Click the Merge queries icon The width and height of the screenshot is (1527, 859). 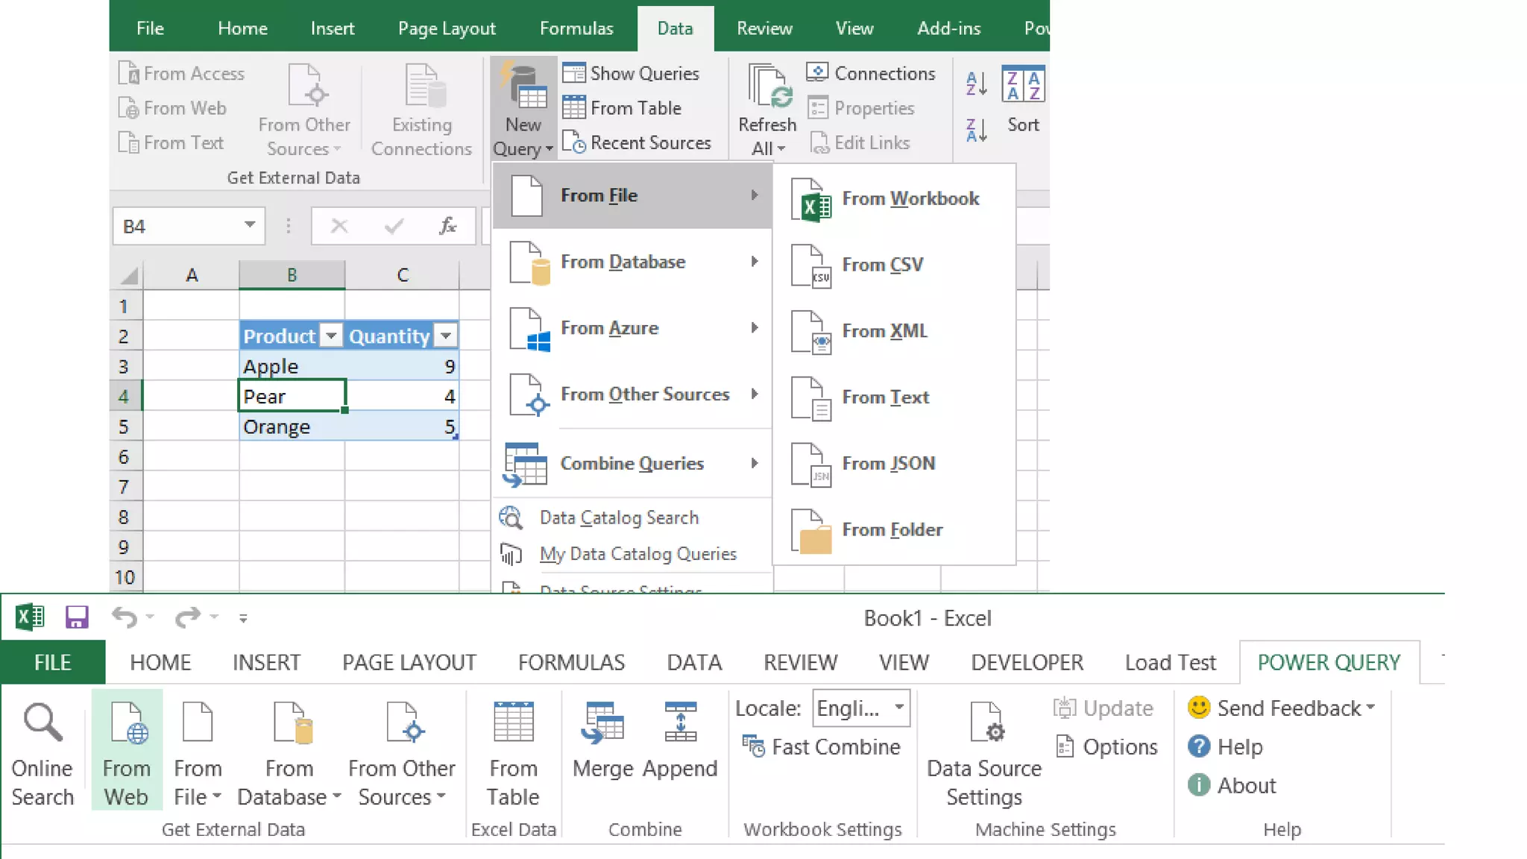pyautogui.click(x=602, y=723)
